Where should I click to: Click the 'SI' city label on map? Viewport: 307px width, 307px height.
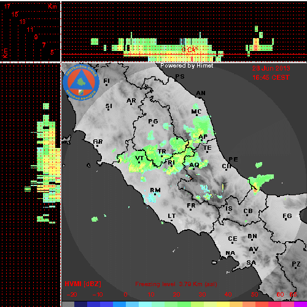coord(109,106)
